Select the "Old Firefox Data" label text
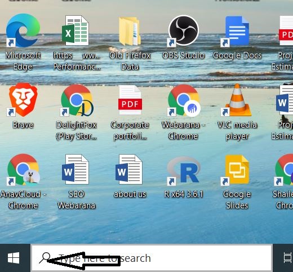The height and width of the screenshot is (272, 293). point(130,61)
